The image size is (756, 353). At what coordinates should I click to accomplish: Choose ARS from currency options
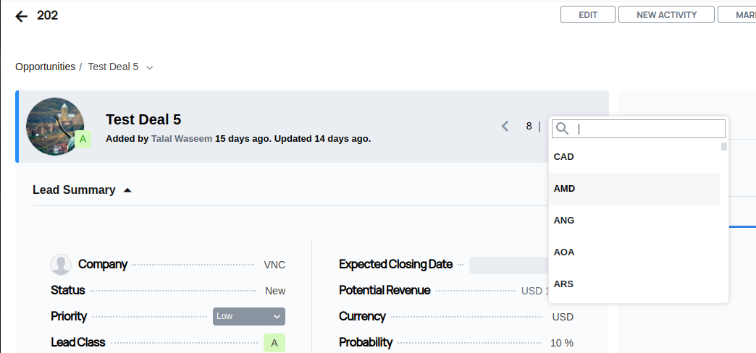(563, 284)
